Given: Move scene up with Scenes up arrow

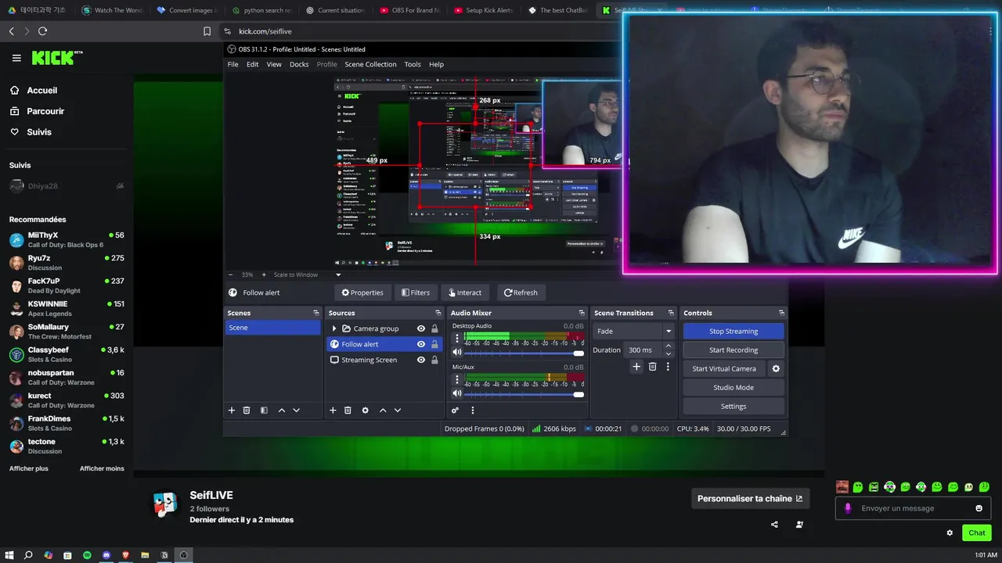Looking at the screenshot, I should pos(282,411).
